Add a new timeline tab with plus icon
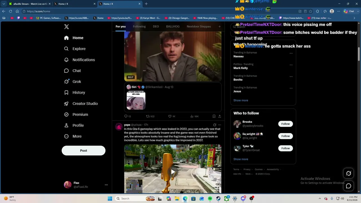The width and height of the screenshot is (361, 203). 219,27
